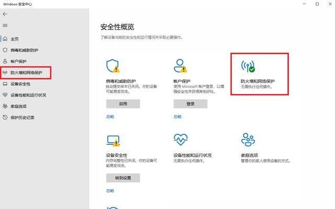The height and width of the screenshot is (209, 335).
Task: Close the Windows 安全中心 window
Action: pos(330,4)
